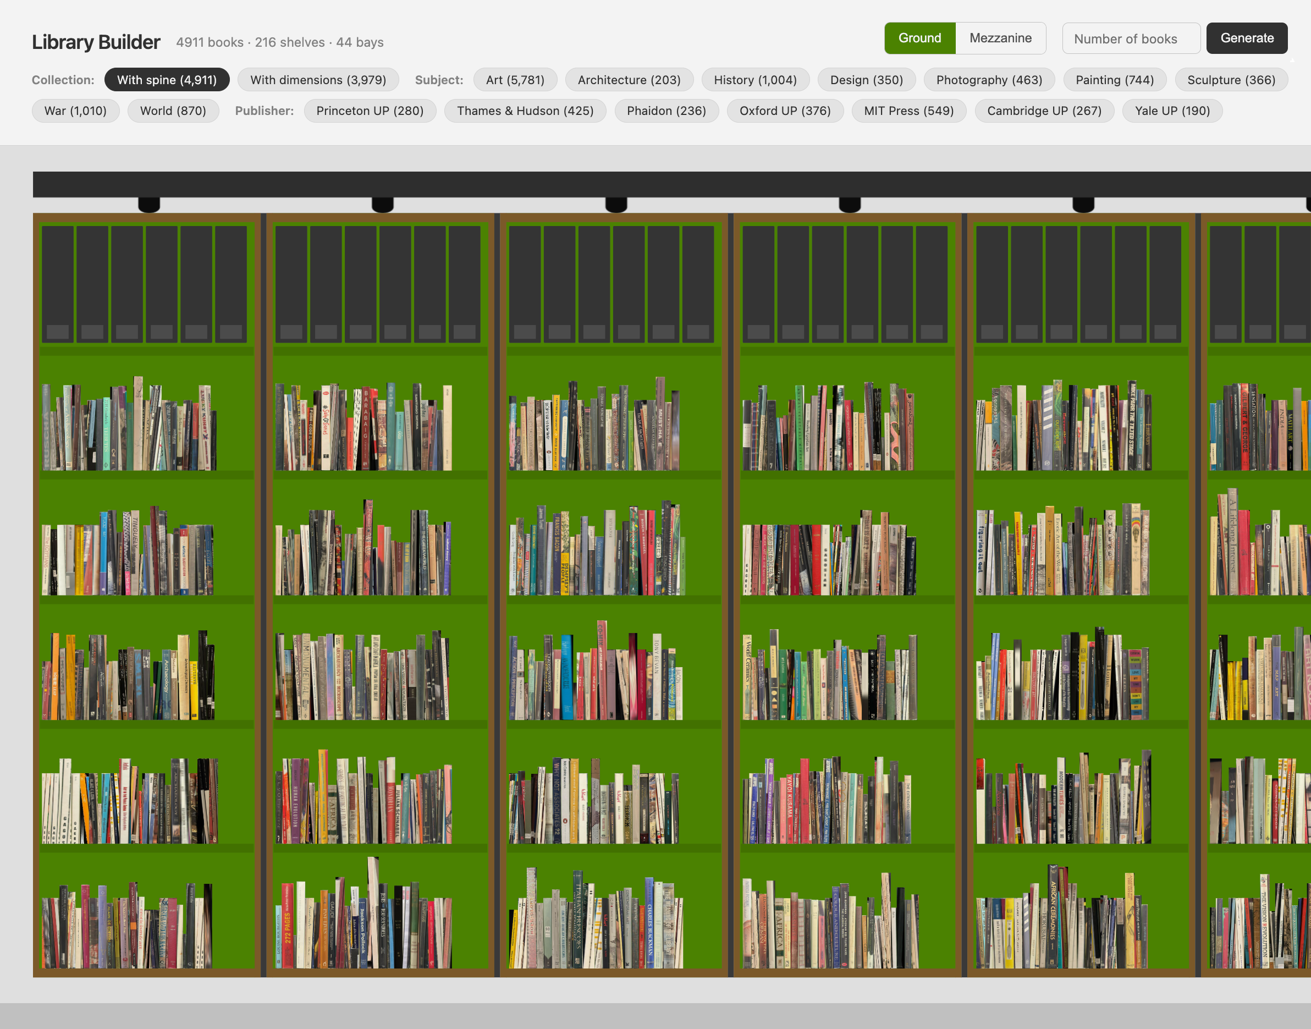Viewport: 1311px width, 1029px height.
Task: Filter books by History subject
Action: tap(756, 80)
